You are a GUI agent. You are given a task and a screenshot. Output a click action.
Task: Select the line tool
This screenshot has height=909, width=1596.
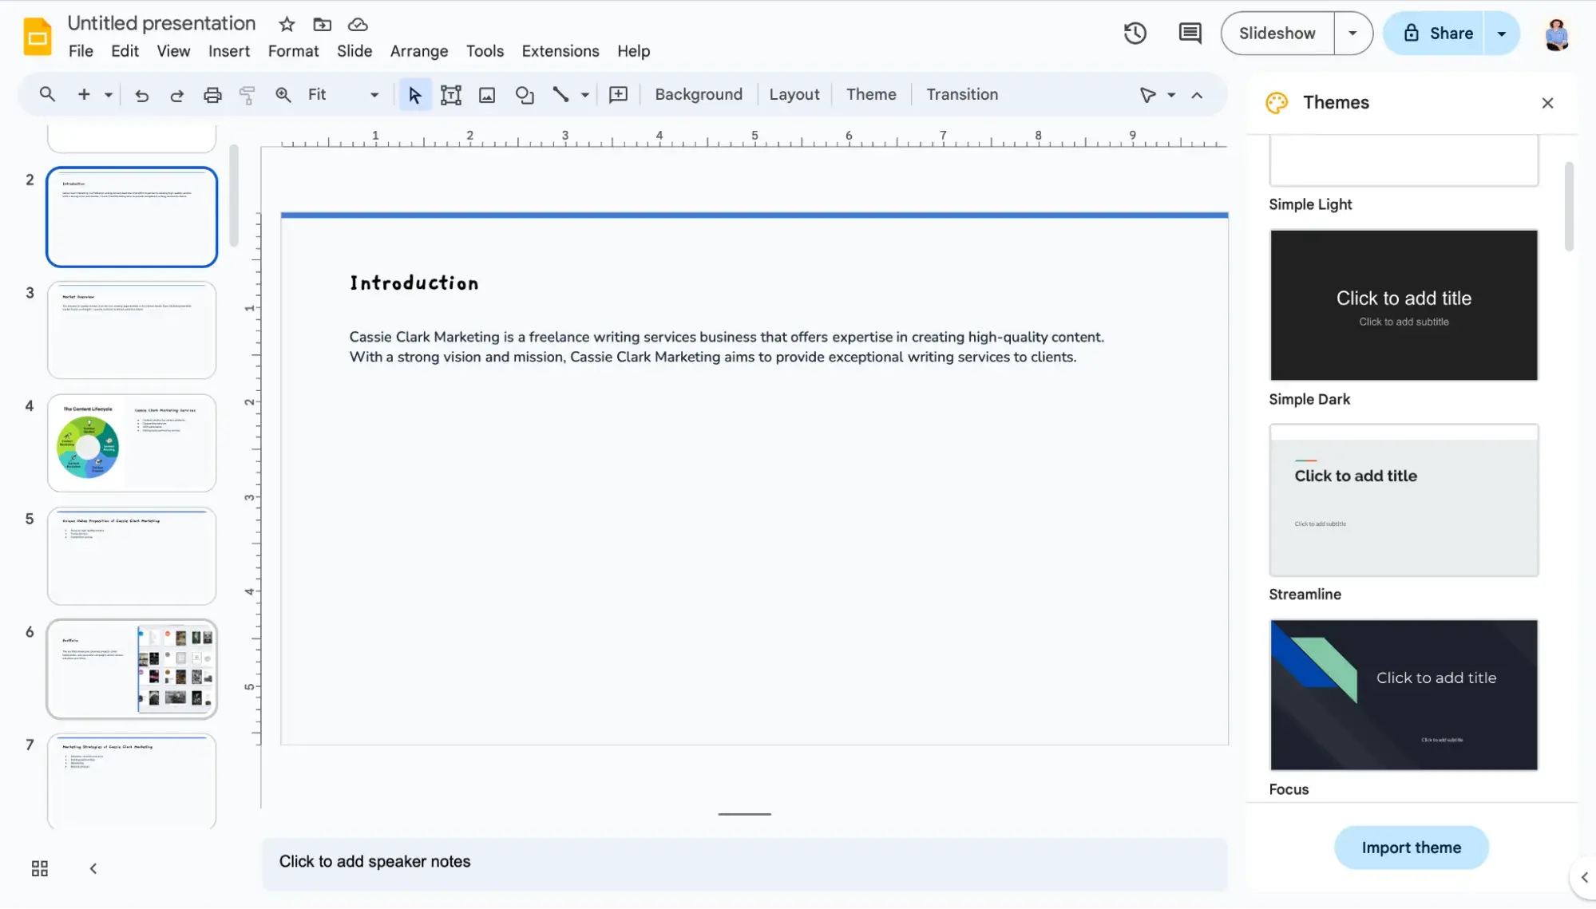560,94
